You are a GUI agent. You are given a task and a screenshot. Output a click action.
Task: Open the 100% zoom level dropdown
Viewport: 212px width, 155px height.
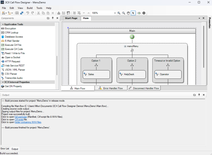point(115,13)
